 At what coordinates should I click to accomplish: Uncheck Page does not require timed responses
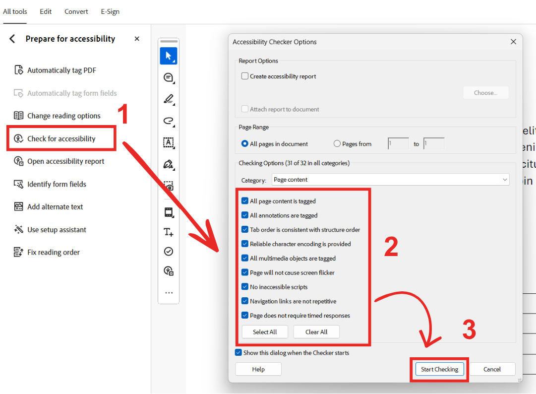click(245, 315)
